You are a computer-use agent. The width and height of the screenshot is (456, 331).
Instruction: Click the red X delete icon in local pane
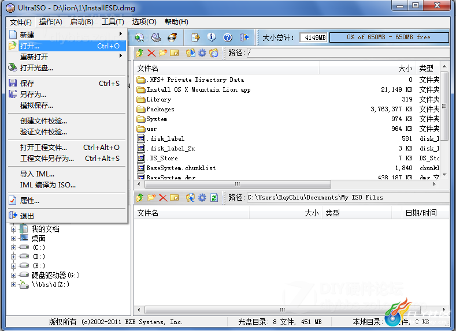point(163,198)
